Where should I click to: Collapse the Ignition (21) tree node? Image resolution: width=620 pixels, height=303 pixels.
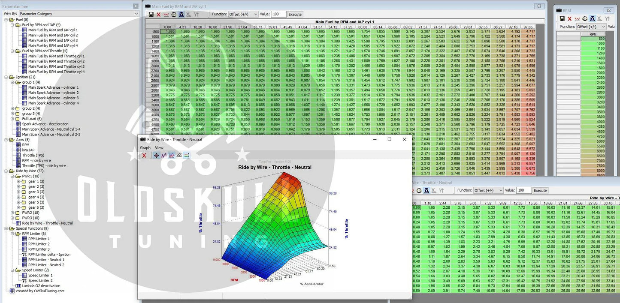coord(7,77)
